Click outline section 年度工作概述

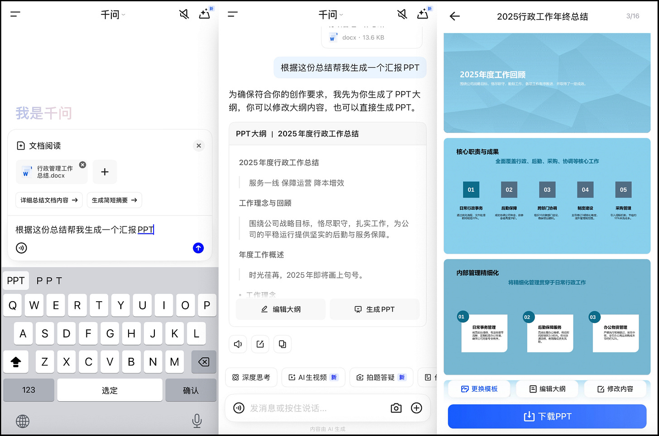(x=262, y=255)
